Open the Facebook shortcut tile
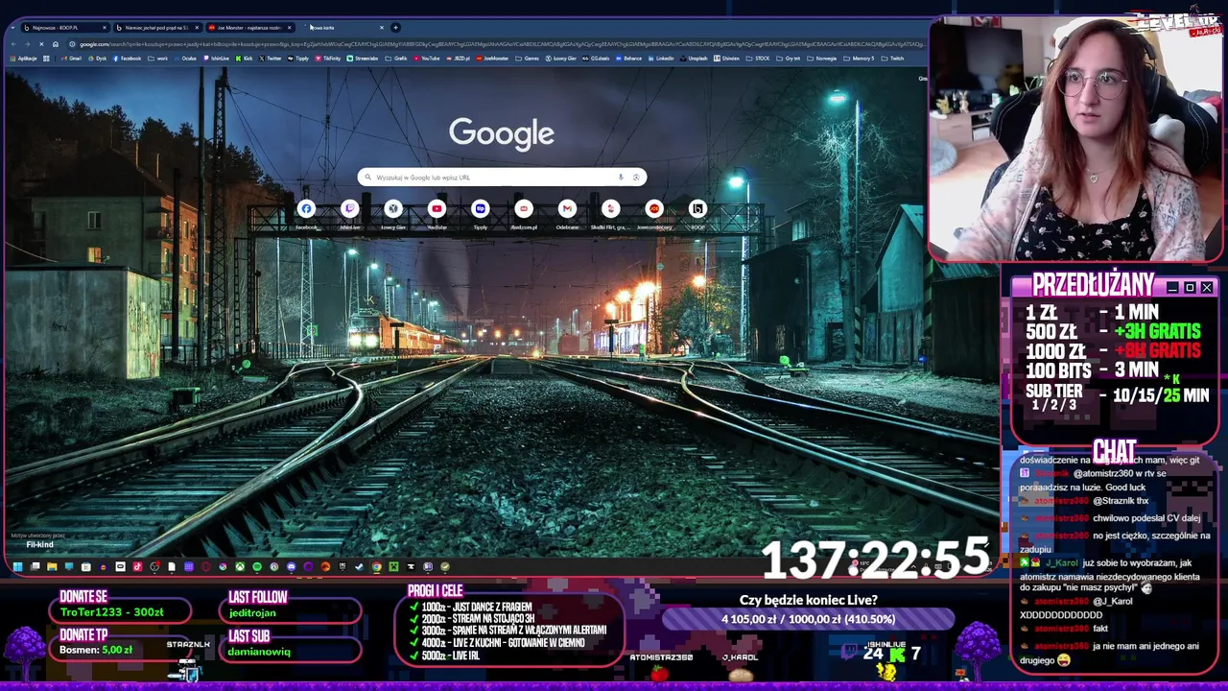The image size is (1228, 691). click(306, 213)
